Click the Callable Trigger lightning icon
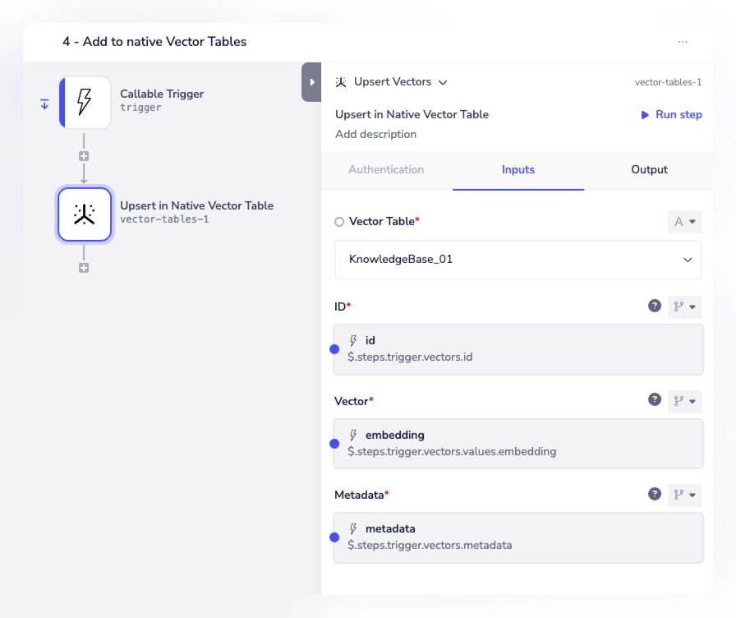This screenshot has height=618, width=736. [x=85, y=103]
